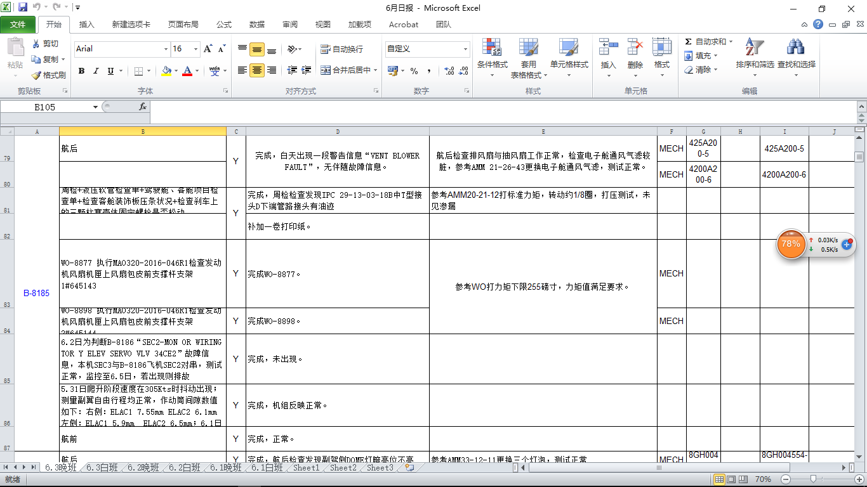This screenshot has height=487, width=867.
Task: Click zoom out minus button
Action: [x=785, y=479]
